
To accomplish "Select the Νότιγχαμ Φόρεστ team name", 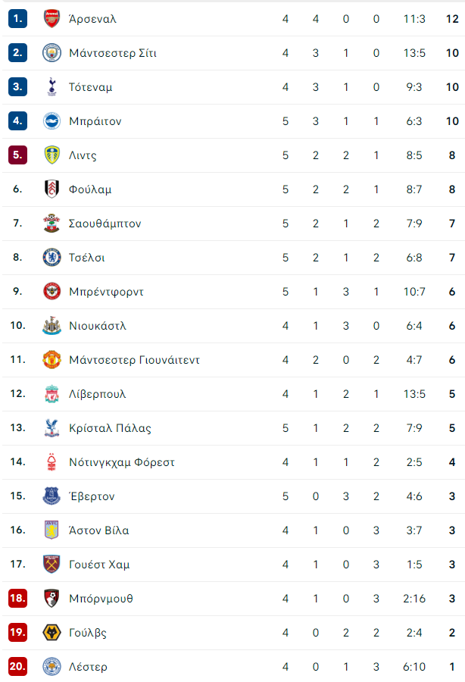I will [122, 462].
